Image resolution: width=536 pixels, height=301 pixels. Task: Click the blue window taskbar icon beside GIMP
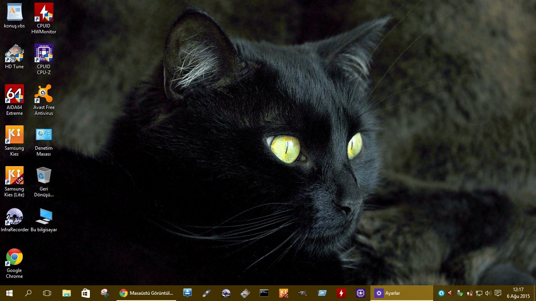click(x=322, y=293)
